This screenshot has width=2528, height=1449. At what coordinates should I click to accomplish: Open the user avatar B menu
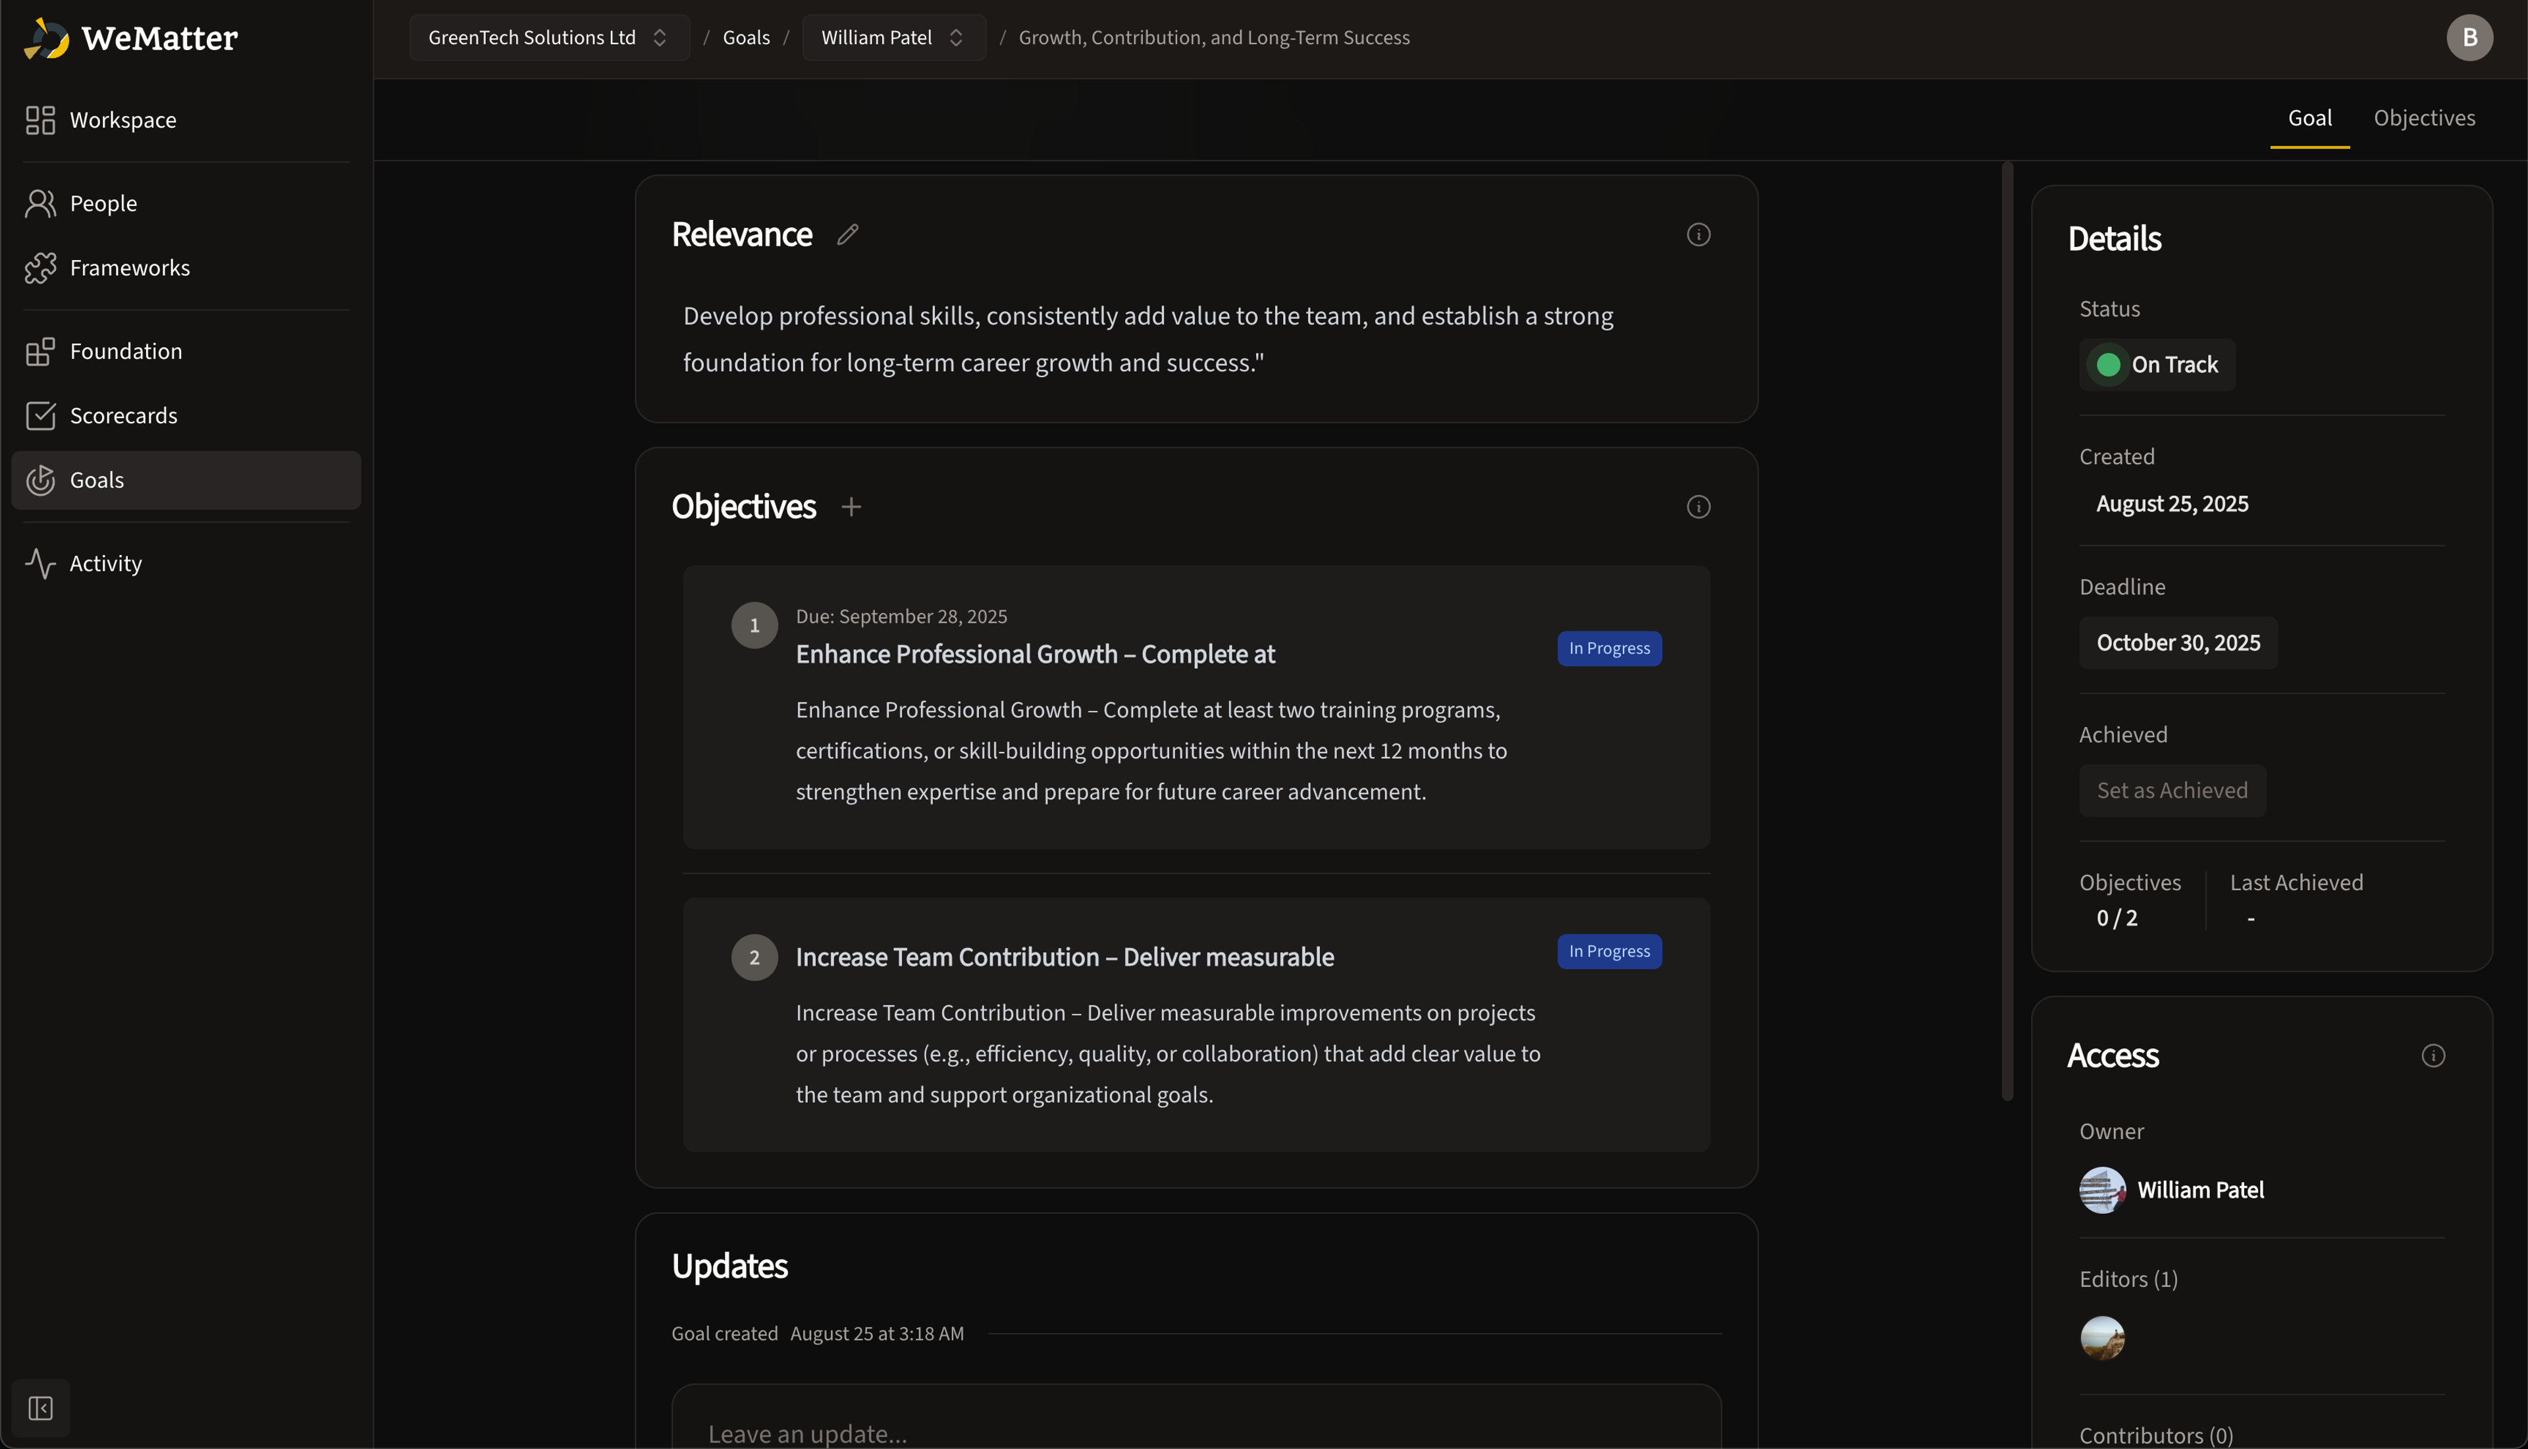pyautogui.click(x=2469, y=38)
